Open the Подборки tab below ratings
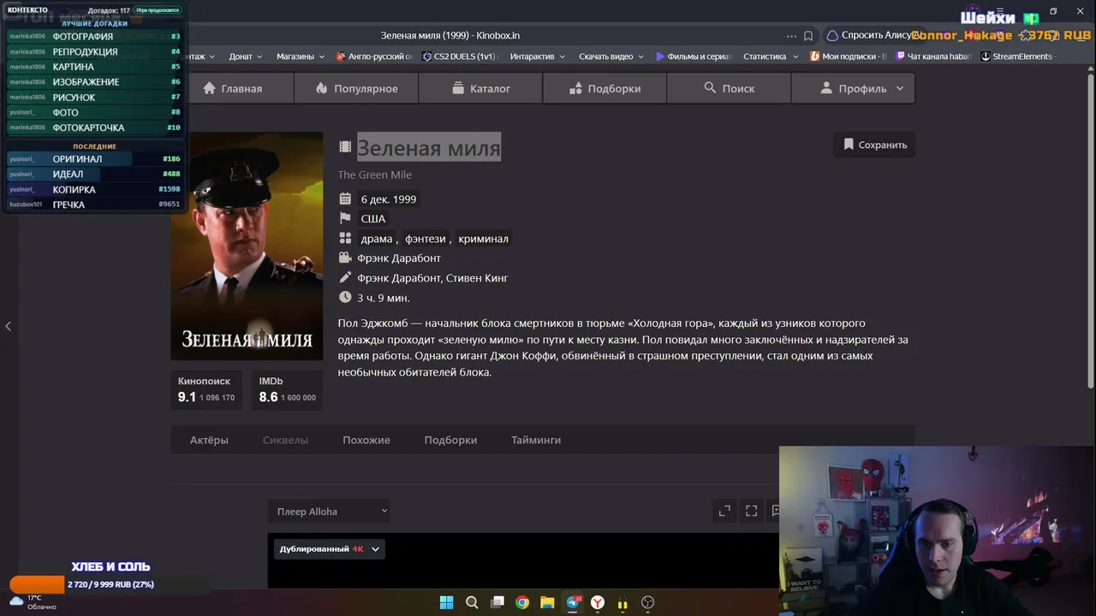 pyautogui.click(x=450, y=440)
